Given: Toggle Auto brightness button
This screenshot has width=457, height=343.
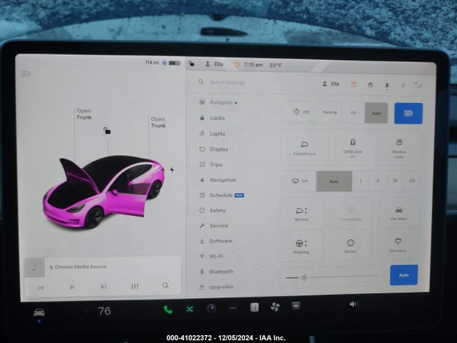Looking at the screenshot, I should pyautogui.click(x=403, y=275).
